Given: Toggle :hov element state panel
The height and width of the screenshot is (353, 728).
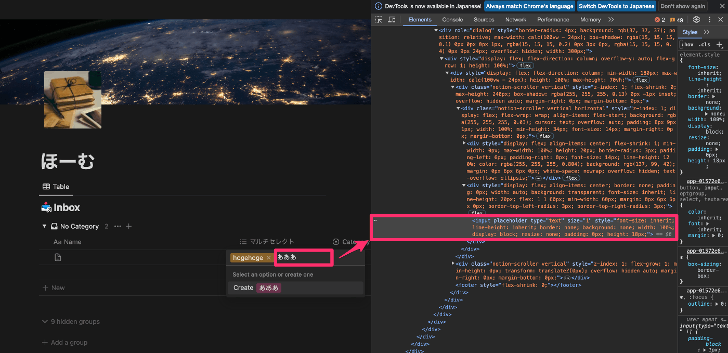Looking at the screenshot, I should (688, 44).
